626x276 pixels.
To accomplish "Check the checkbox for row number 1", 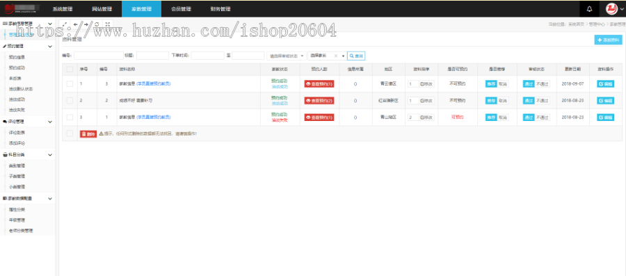I will pos(70,83).
